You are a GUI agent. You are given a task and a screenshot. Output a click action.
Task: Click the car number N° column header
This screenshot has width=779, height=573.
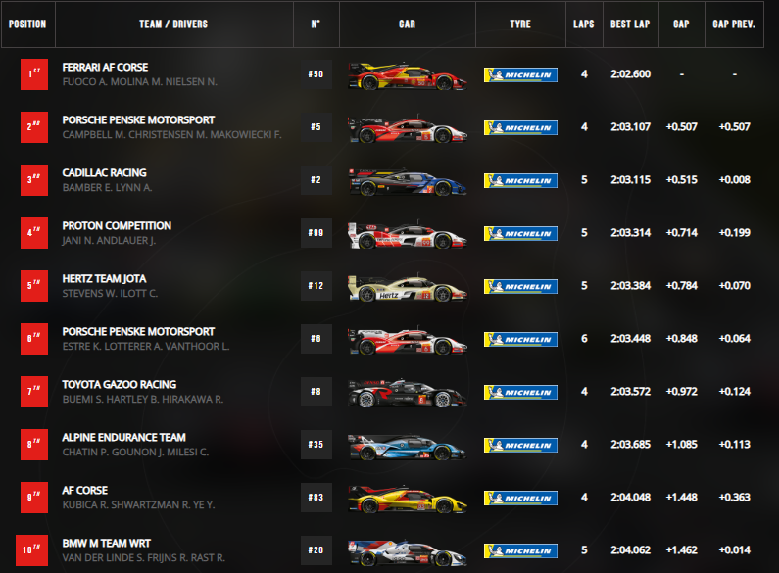click(316, 24)
